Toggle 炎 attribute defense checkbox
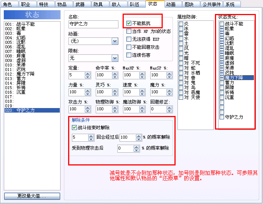This screenshot has height=204, width=263. pos(181,24)
